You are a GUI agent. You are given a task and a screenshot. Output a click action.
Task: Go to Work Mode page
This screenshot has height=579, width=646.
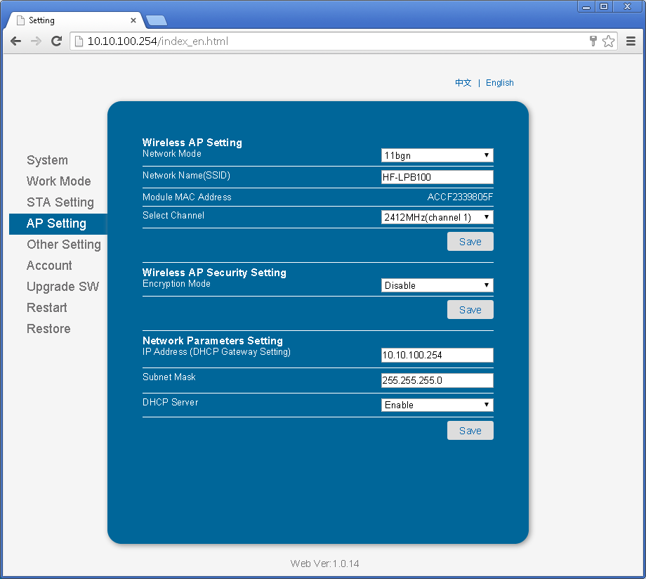(x=58, y=181)
